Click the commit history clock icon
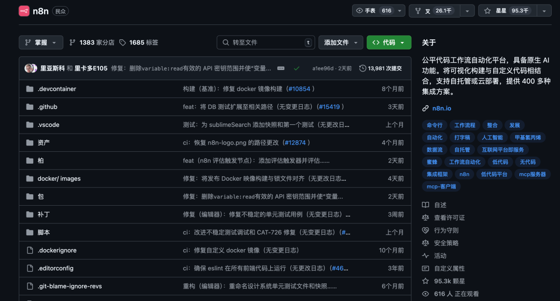Viewport: 560px width, 301px height. (x=362, y=68)
